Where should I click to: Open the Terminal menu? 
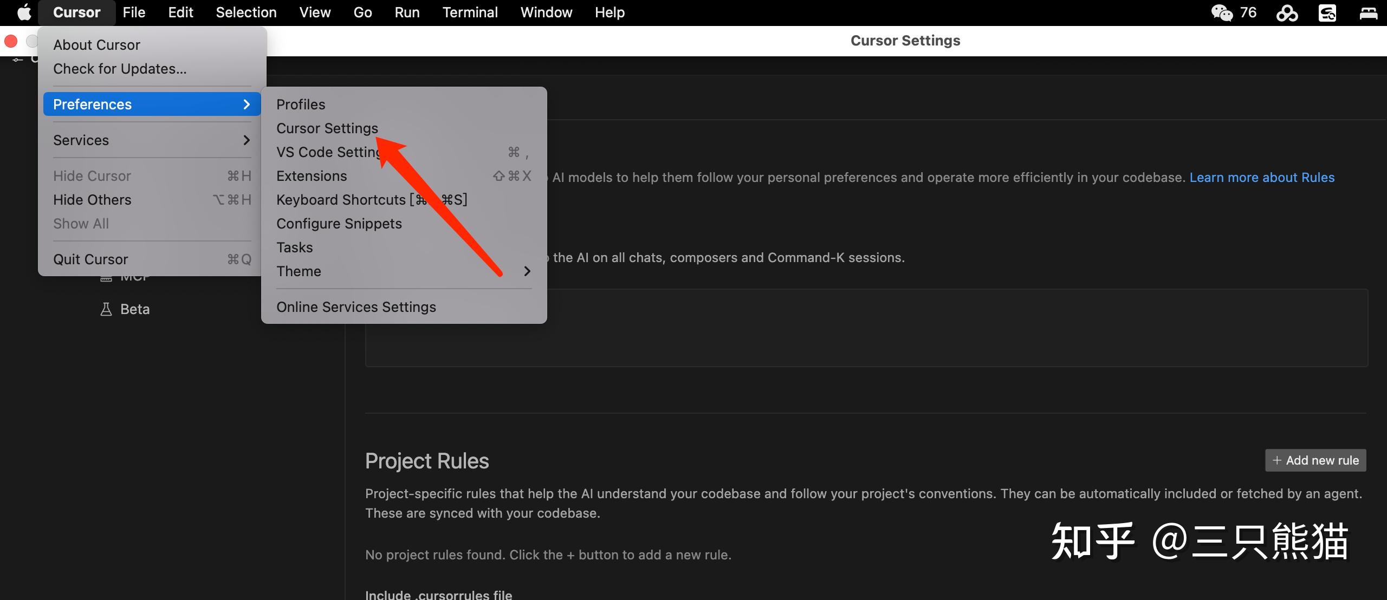click(470, 12)
